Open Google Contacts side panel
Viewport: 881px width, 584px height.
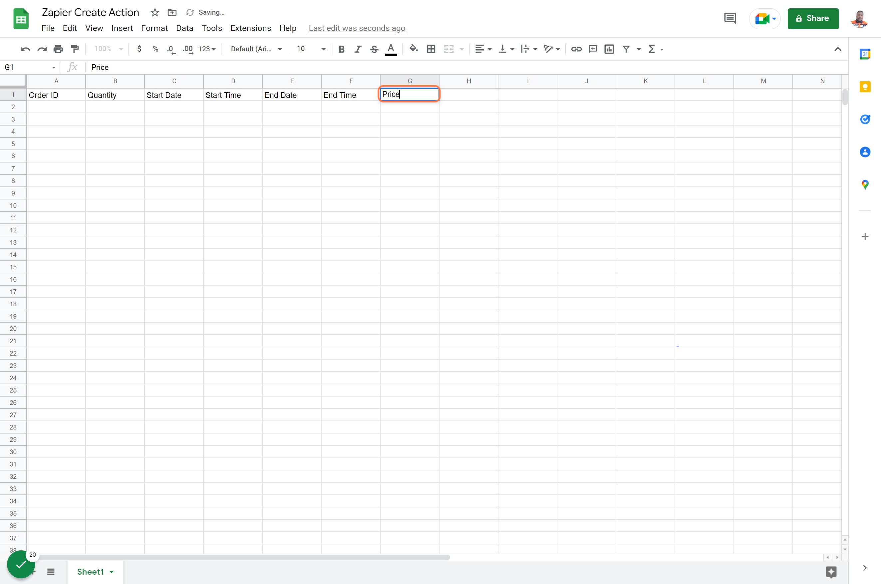click(865, 152)
